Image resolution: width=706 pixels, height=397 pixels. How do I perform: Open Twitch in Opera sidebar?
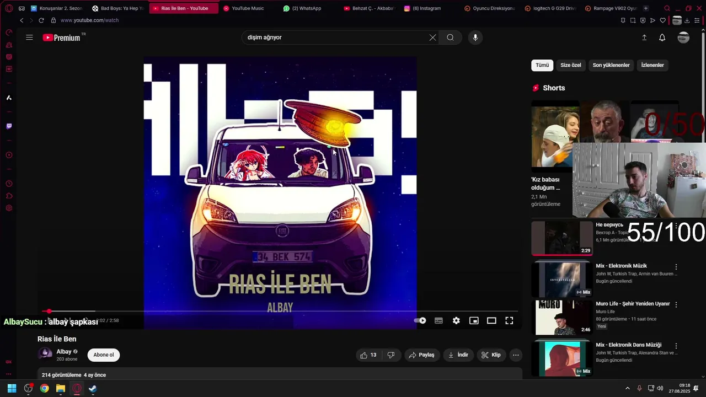9,126
